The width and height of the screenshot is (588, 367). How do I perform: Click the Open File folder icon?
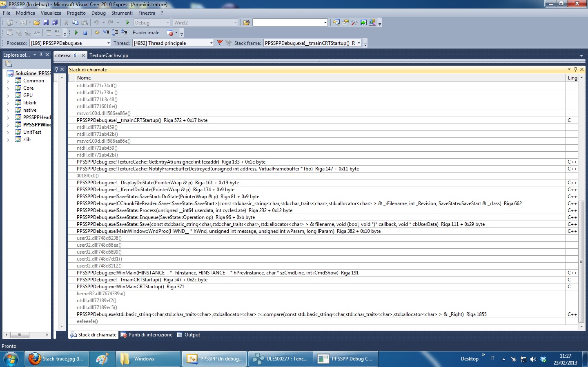tap(37, 23)
